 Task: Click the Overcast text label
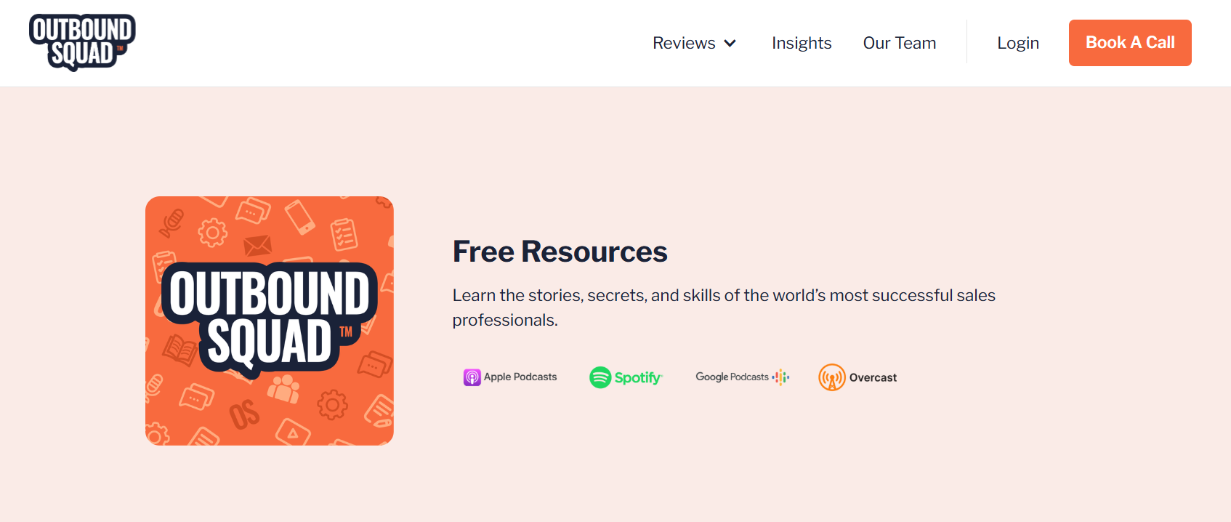(x=873, y=377)
